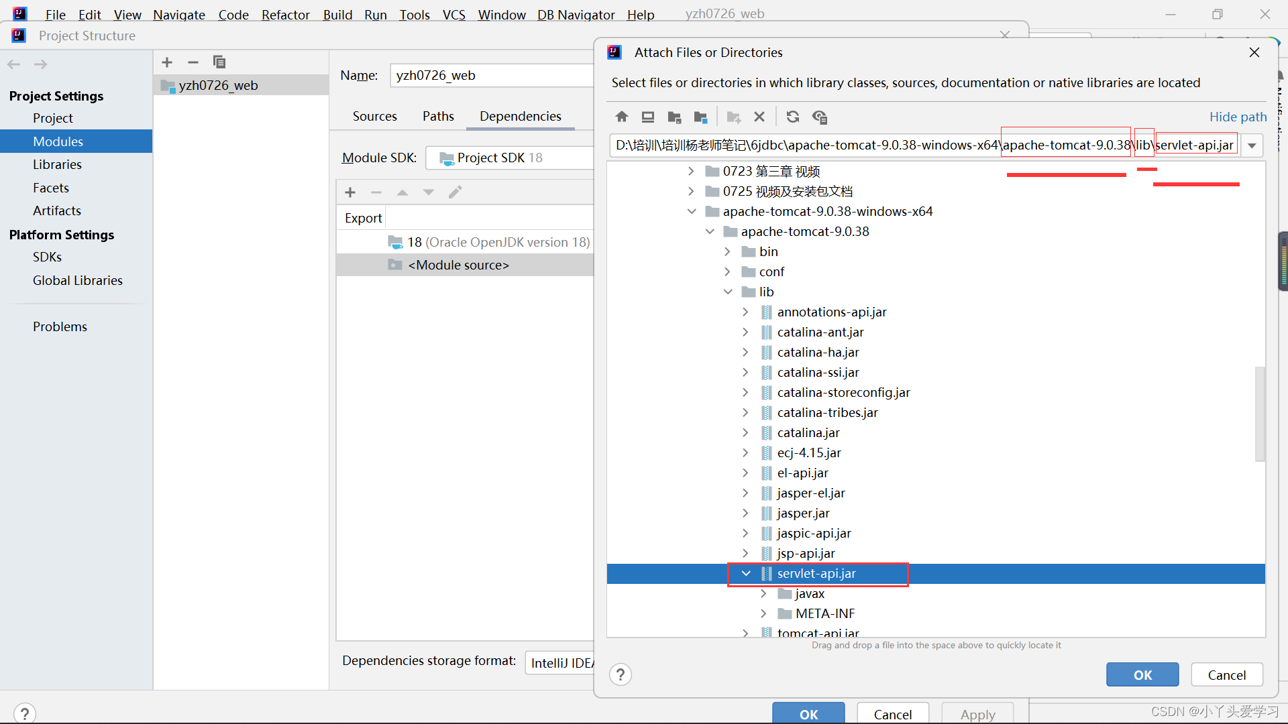Click the Copy module icon
Image resolution: width=1288 pixels, height=724 pixels.
[219, 62]
